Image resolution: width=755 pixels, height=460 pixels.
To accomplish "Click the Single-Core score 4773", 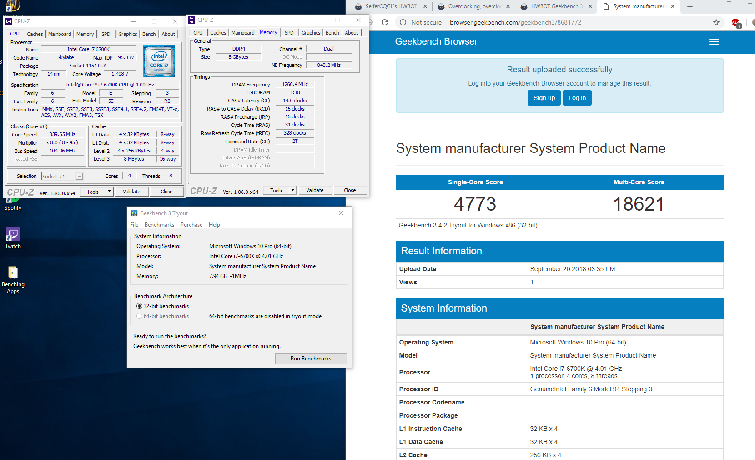I will (x=475, y=204).
